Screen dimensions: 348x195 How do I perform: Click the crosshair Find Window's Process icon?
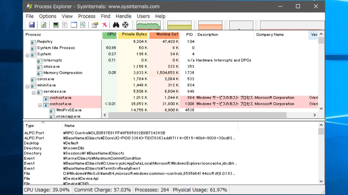click(x=125, y=25)
